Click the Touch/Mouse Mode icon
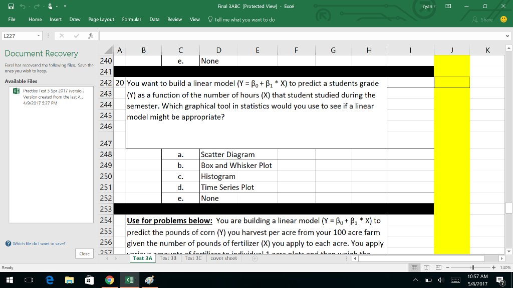 pyautogui.click(x=49, y=6)
